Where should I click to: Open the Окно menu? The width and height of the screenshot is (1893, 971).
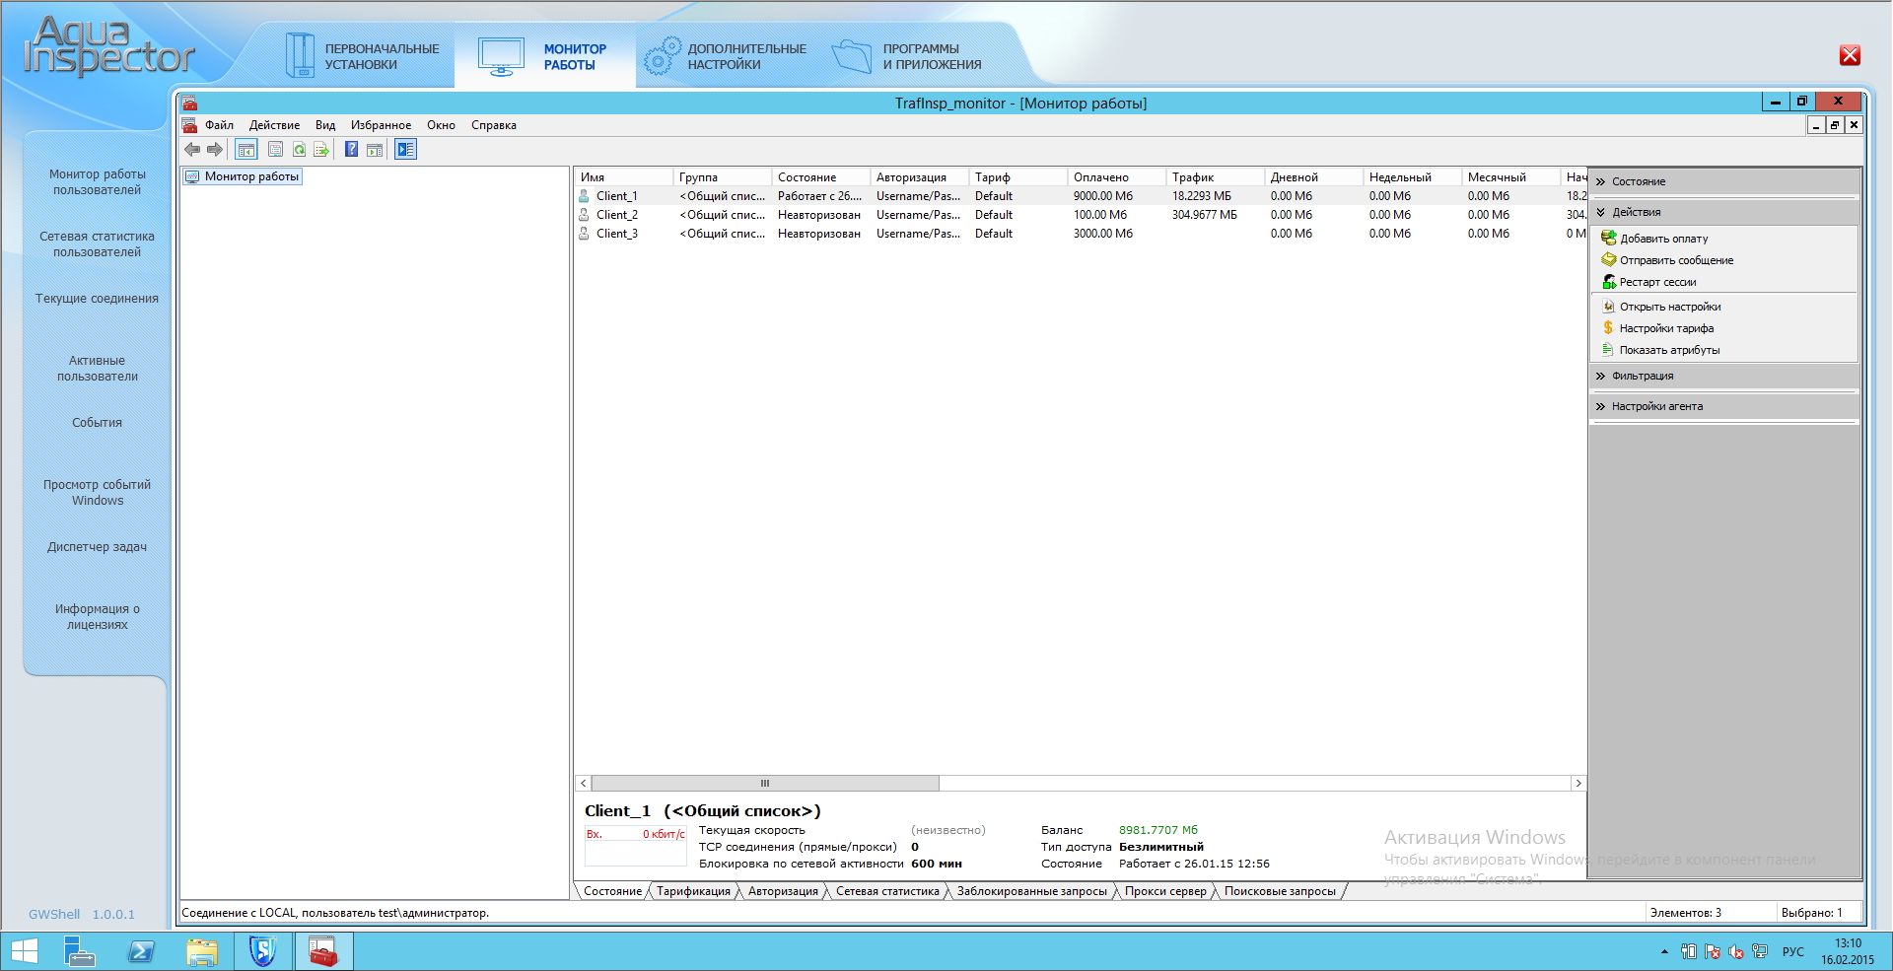tap(441, 125)
